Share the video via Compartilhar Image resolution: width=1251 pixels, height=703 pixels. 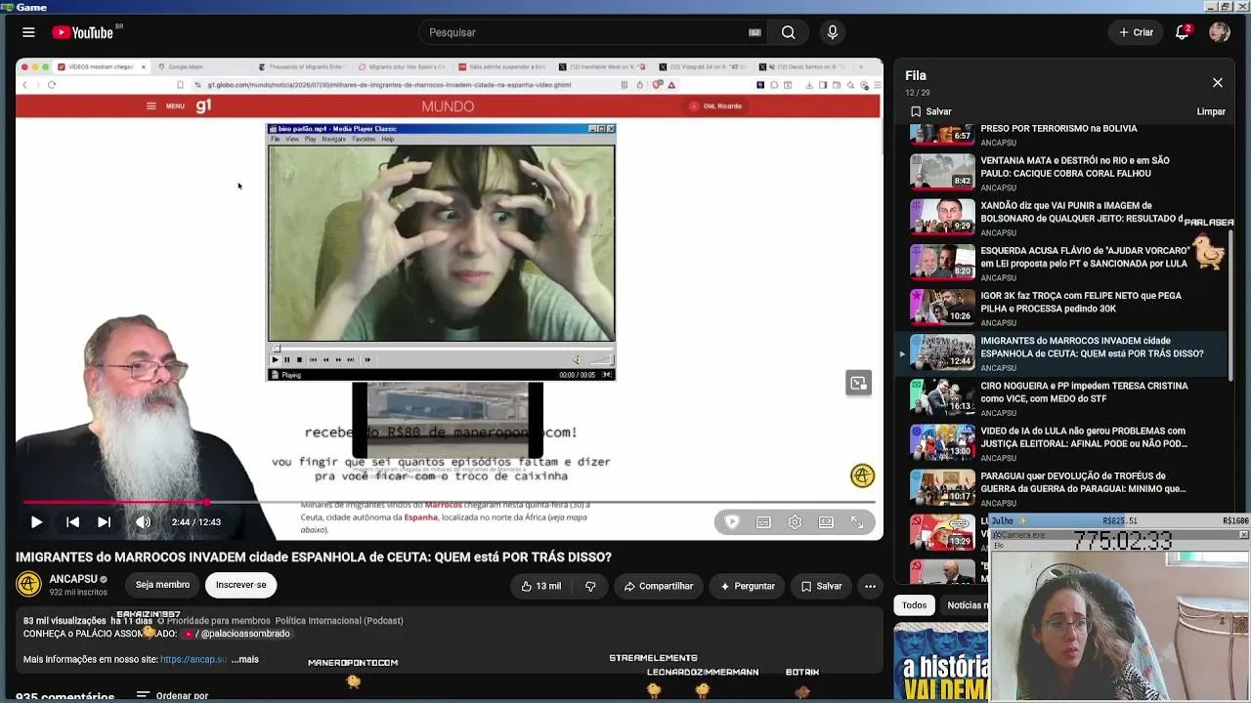point(659,586)
